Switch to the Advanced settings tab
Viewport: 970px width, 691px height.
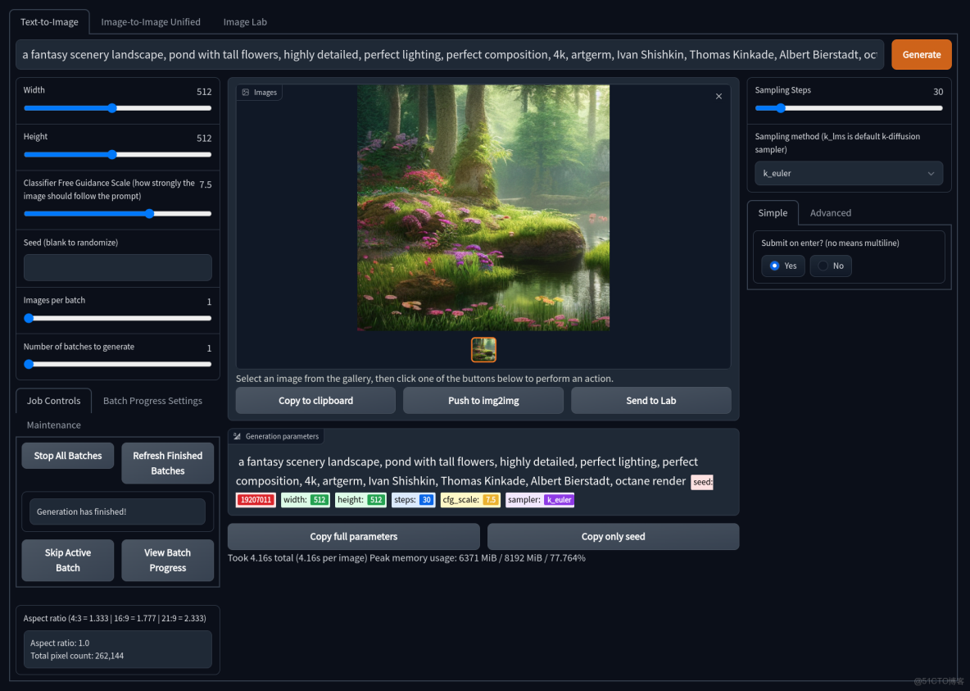pos(831,212)
